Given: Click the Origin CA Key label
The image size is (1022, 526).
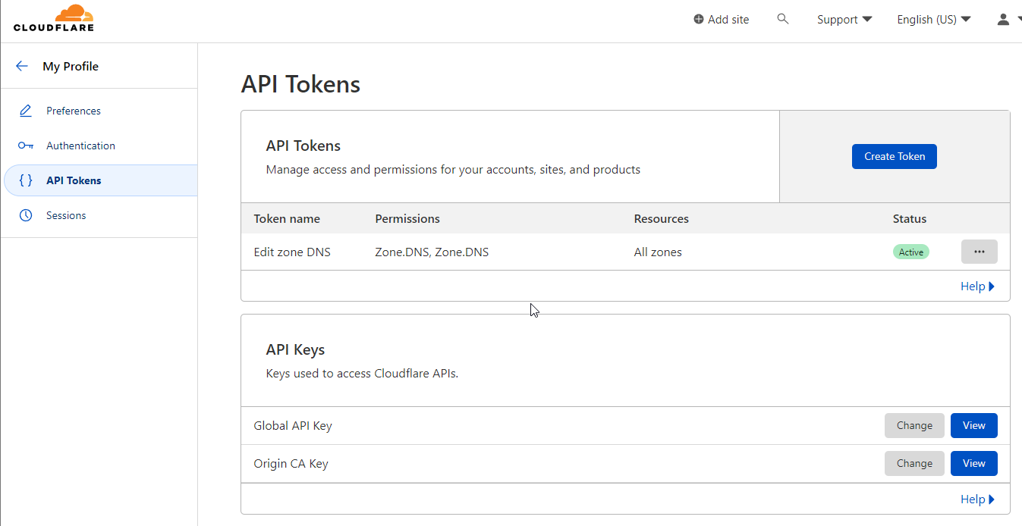Looking at the screenshot, I should coord(291,464).
